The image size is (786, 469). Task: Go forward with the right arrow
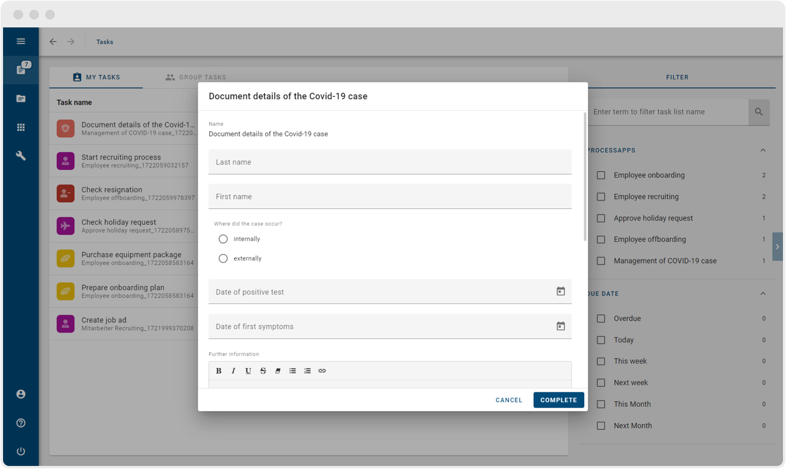pyautogui.click(x=71, y=41)
